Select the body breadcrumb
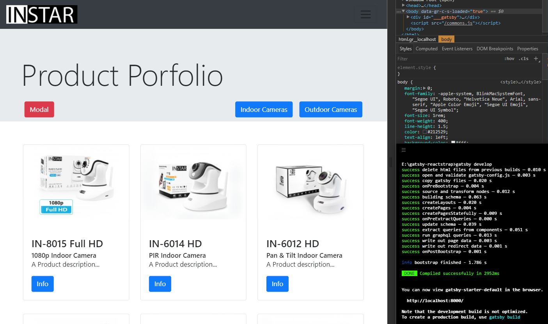The image size is (548, 324). tap(447, 39)
